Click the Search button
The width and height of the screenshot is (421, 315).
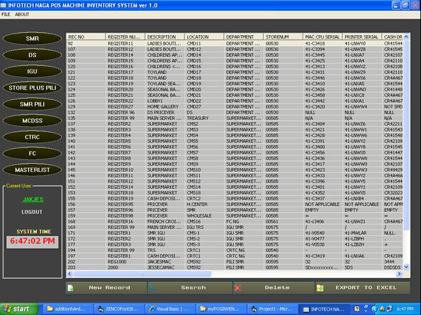(x=190, y=288)
